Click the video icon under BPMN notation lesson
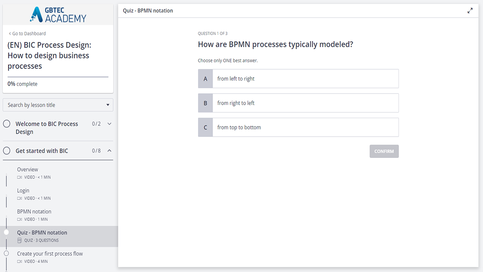 (x=20, y=219)
